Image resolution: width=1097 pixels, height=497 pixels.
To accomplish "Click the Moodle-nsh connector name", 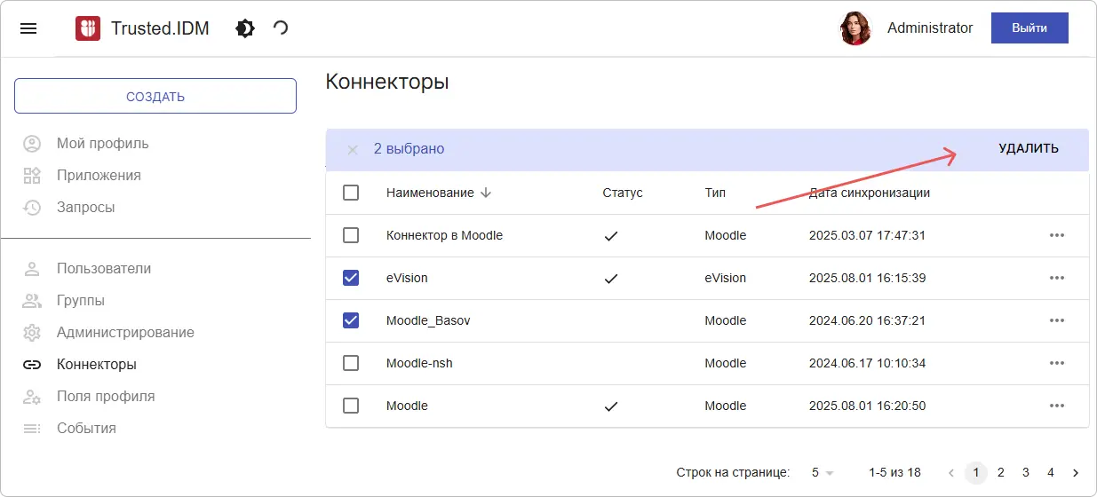I will pos(419,363).
